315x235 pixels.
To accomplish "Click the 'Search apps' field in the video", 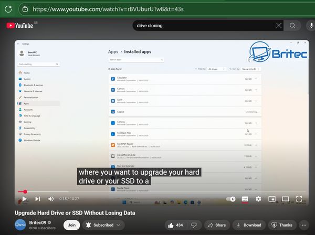I will click(136, 60).
